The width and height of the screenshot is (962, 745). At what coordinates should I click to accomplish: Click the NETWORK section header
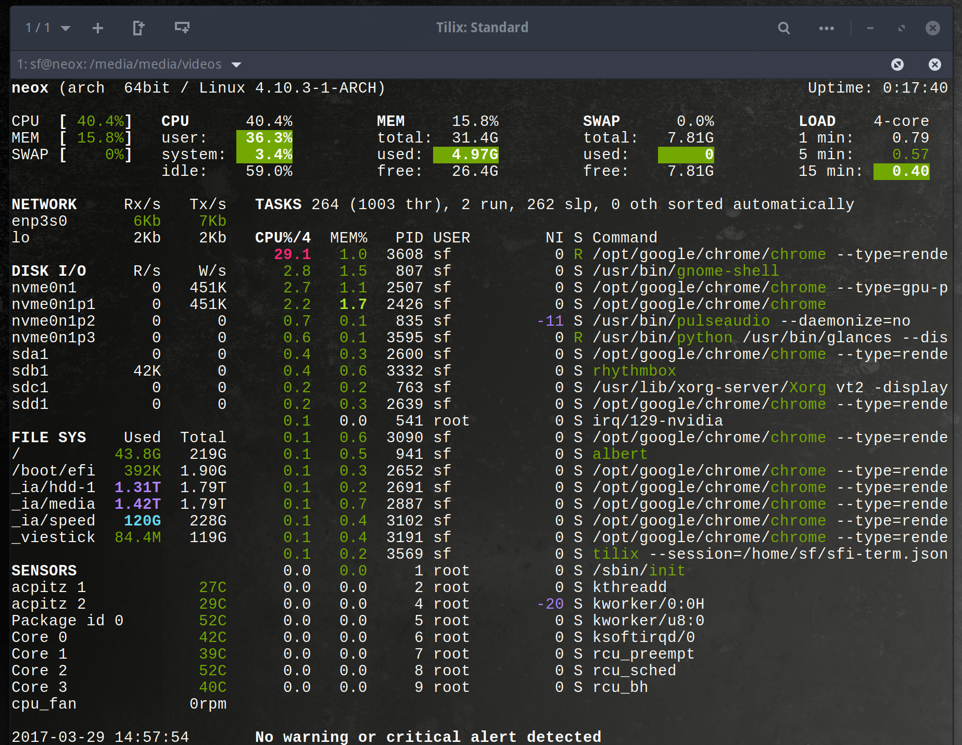point(44,204)
